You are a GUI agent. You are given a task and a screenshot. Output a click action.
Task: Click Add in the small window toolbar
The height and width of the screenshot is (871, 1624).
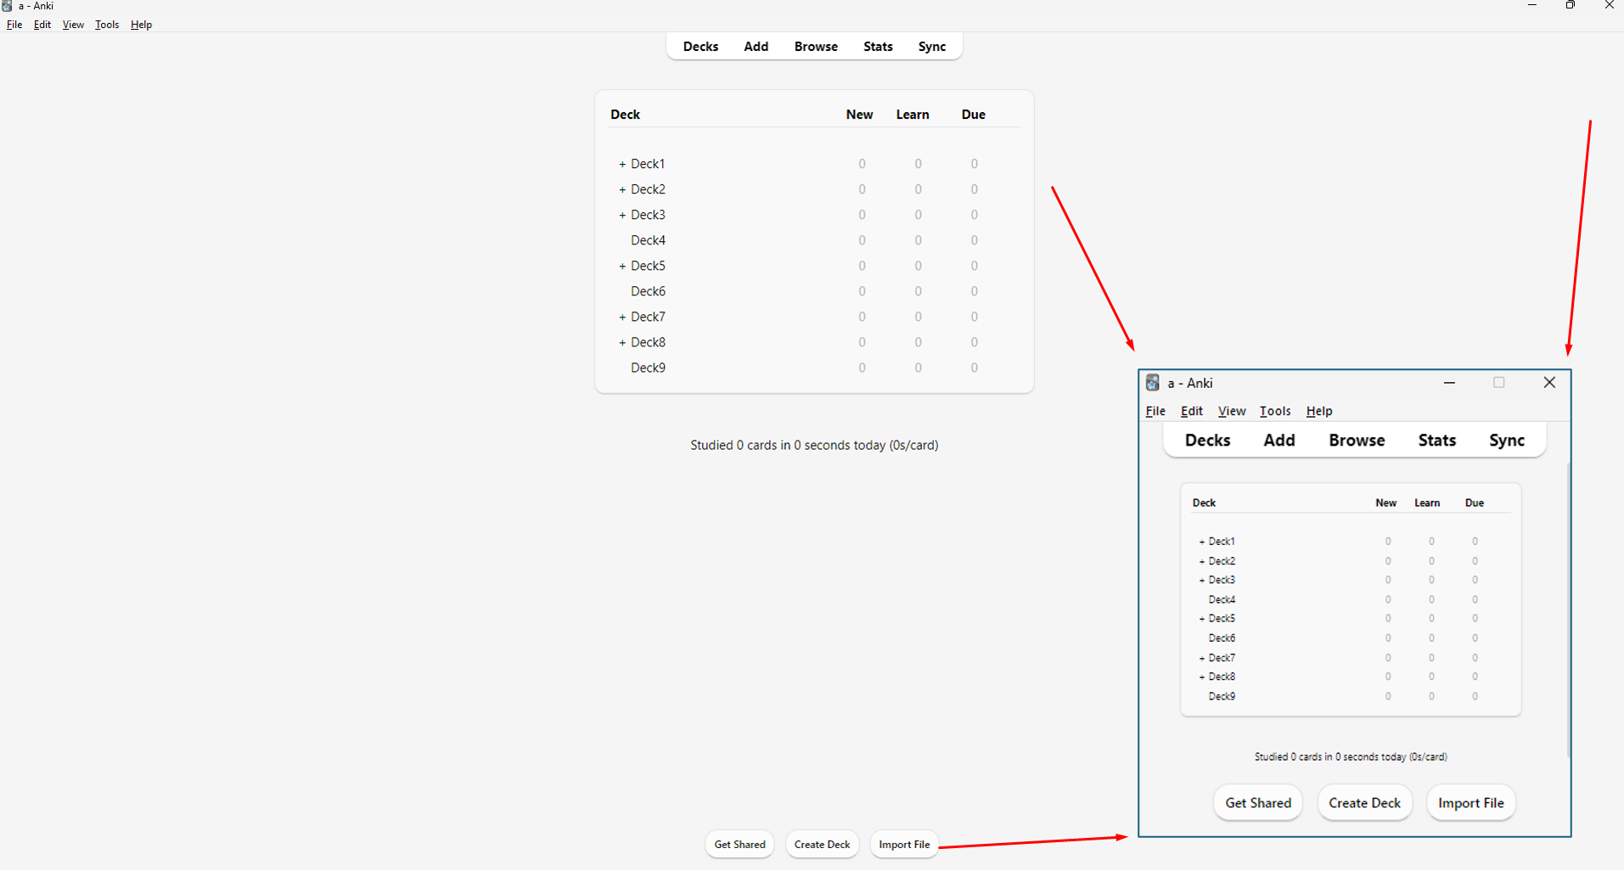1278,441
